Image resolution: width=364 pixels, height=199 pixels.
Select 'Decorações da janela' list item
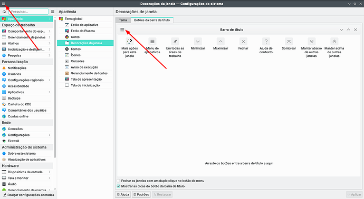coord(85,43)
